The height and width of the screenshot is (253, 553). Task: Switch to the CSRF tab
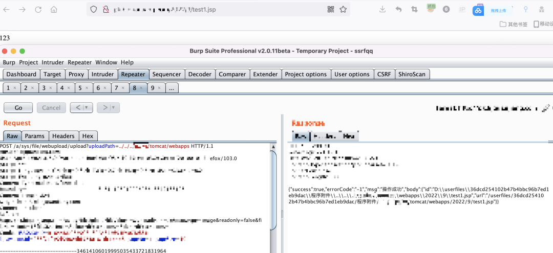(385, 74)
